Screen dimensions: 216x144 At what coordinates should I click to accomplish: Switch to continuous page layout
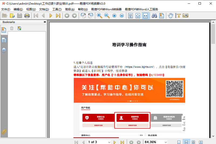point(186,142)
